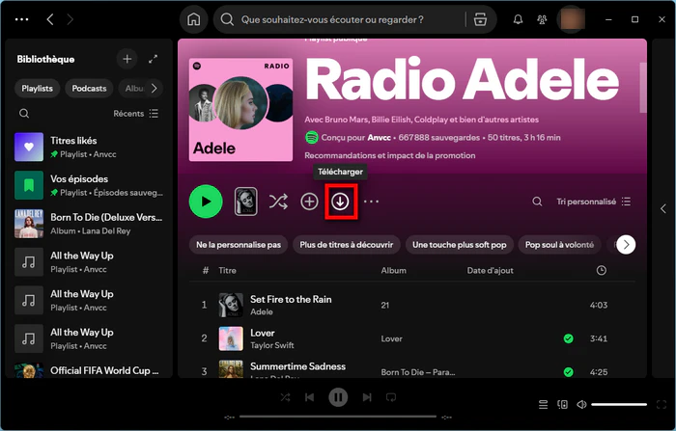Skip to next track
Viewport: 676px width, 431px height.
click(367, 397)
